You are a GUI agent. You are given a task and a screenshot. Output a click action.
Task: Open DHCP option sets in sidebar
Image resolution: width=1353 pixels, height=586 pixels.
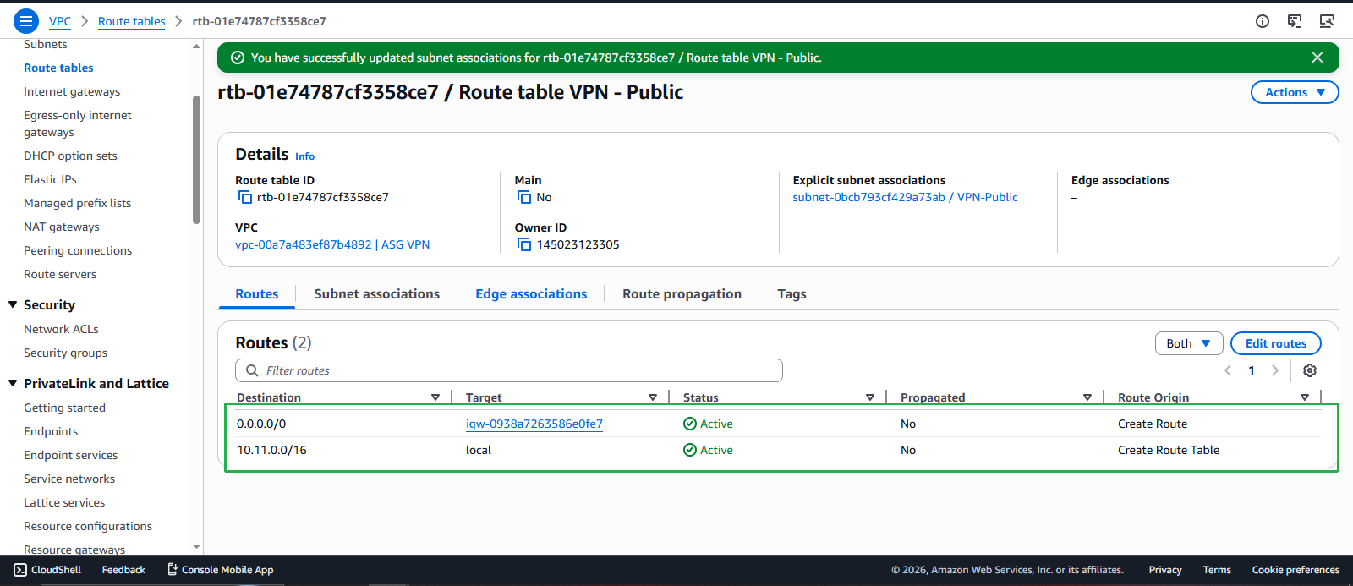pos(70,156)
